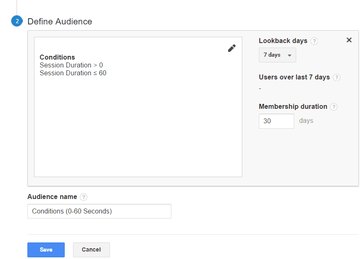Click the Lookback days label
This screenshot has width=363, height=259.
(x=283, y=41)
